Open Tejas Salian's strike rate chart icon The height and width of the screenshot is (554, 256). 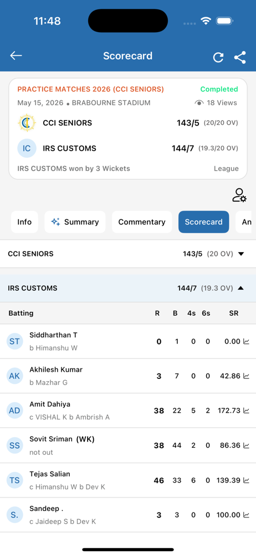click(x=247, y=480)
